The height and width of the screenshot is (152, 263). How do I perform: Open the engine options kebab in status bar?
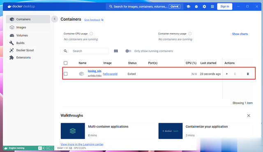[x=51, y=148]
